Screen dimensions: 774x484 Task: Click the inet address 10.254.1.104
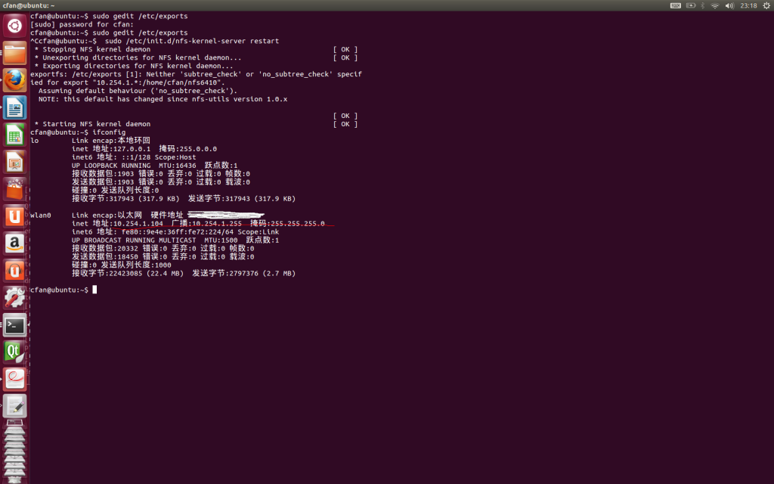(138, 224)
